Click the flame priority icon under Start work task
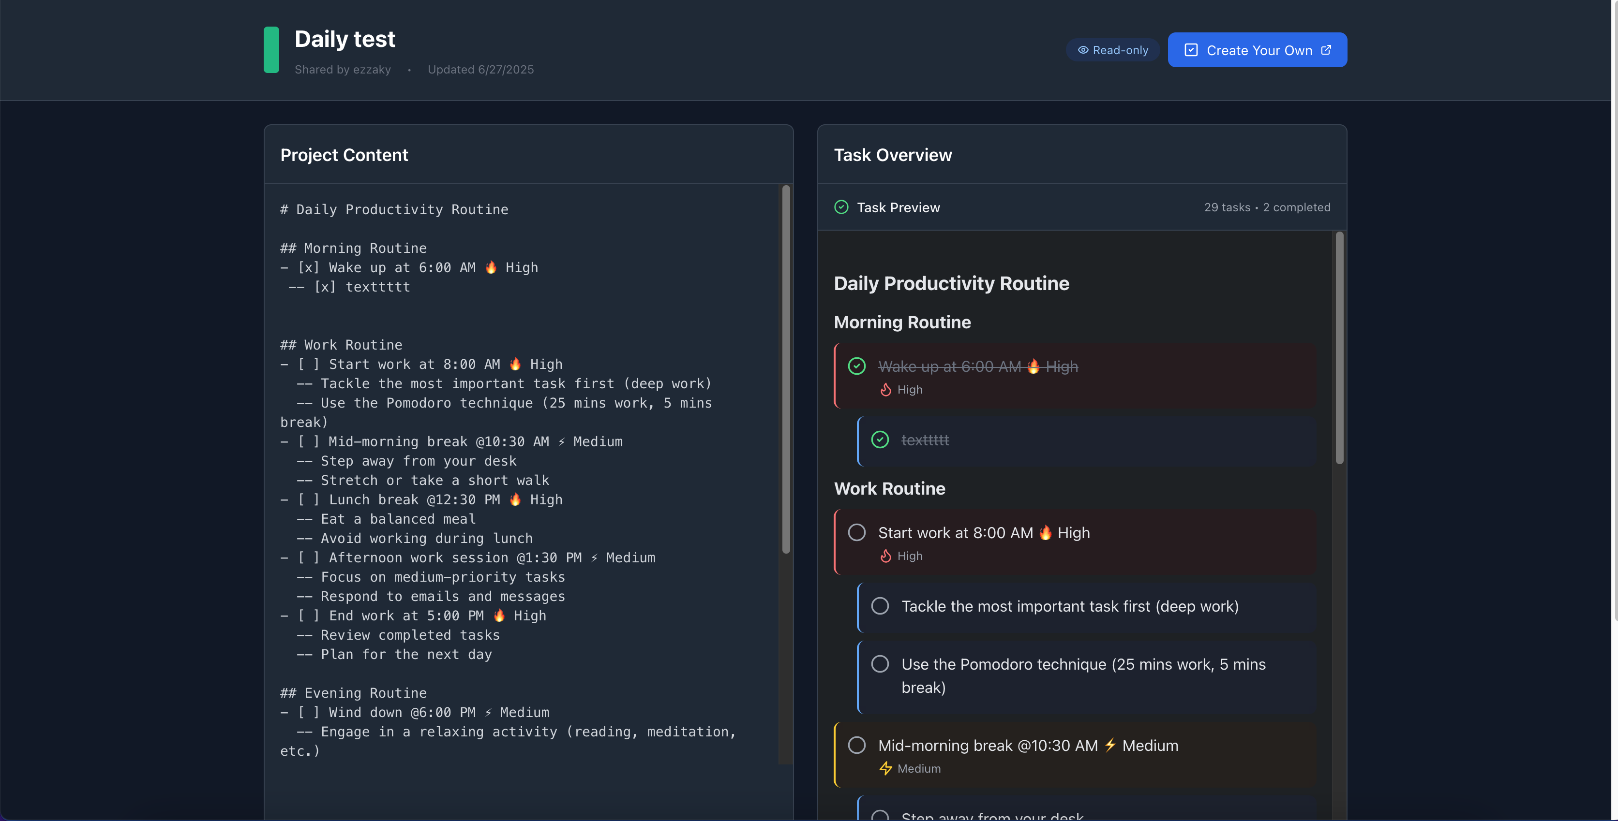This screenshot has width=1618, height=821. (x=885, y=556)
